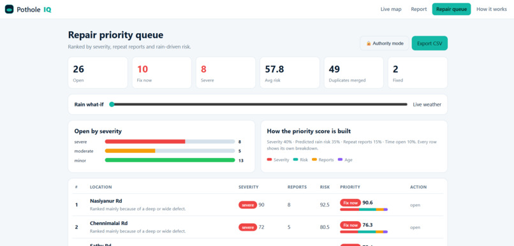Click the red severe severity bar
The width and height of the screenshot is (514, 246).
(145, 142)
